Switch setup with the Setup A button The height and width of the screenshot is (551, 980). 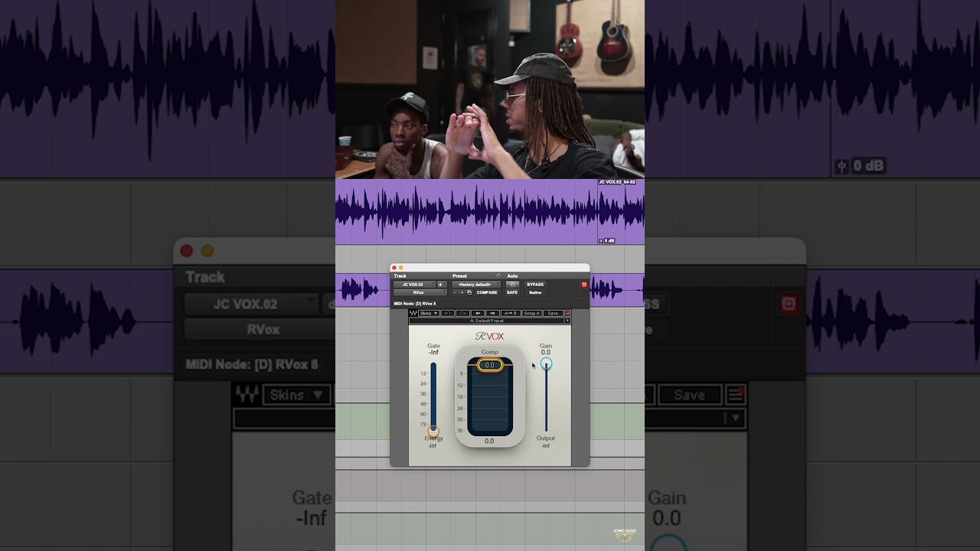pos(532,313)
